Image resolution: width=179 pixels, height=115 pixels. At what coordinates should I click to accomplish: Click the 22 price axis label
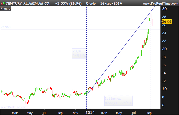pyautogui.click(x=164, y=41)
